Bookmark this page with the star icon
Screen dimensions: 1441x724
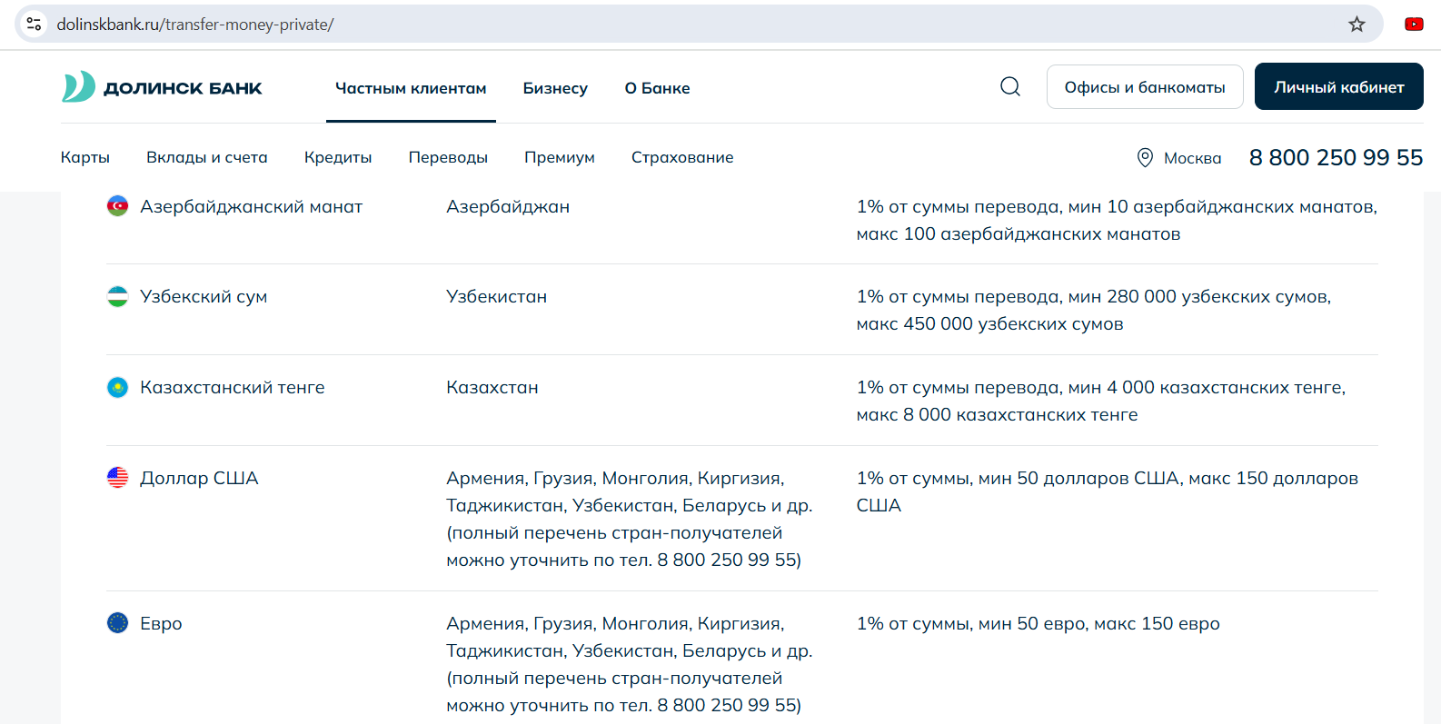[1357, 25]
